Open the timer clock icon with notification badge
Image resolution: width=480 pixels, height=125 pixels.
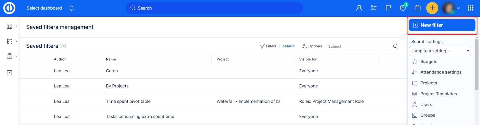click(403, 8)
